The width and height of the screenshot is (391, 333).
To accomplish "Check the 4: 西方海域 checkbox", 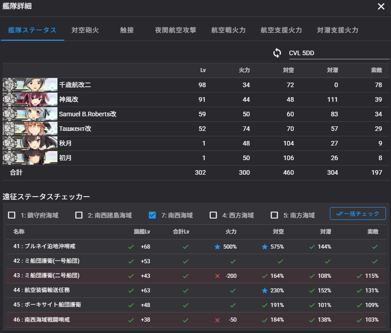I will 213,215.
